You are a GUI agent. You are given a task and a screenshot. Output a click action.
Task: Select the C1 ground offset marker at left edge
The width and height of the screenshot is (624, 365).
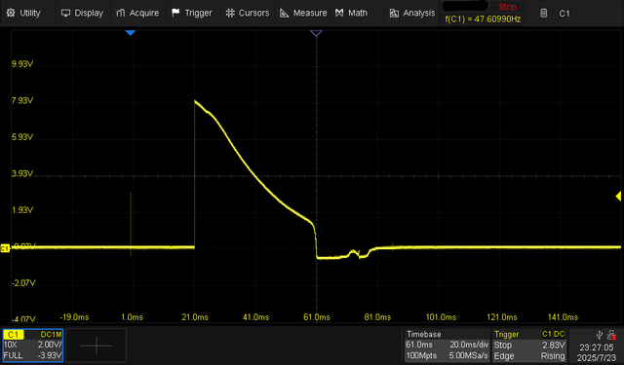click(5, 248)
